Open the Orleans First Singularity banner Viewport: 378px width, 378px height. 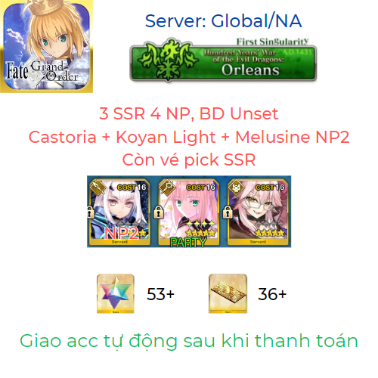click(x=223, y=60)
